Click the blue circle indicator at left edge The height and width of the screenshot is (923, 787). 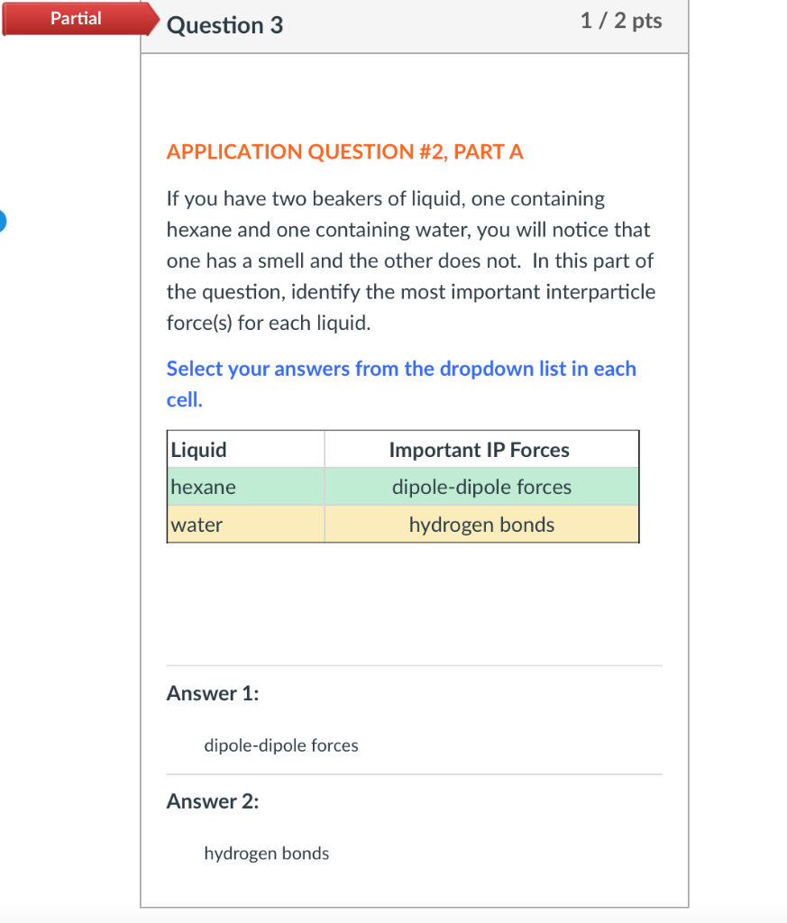(3, 222)
